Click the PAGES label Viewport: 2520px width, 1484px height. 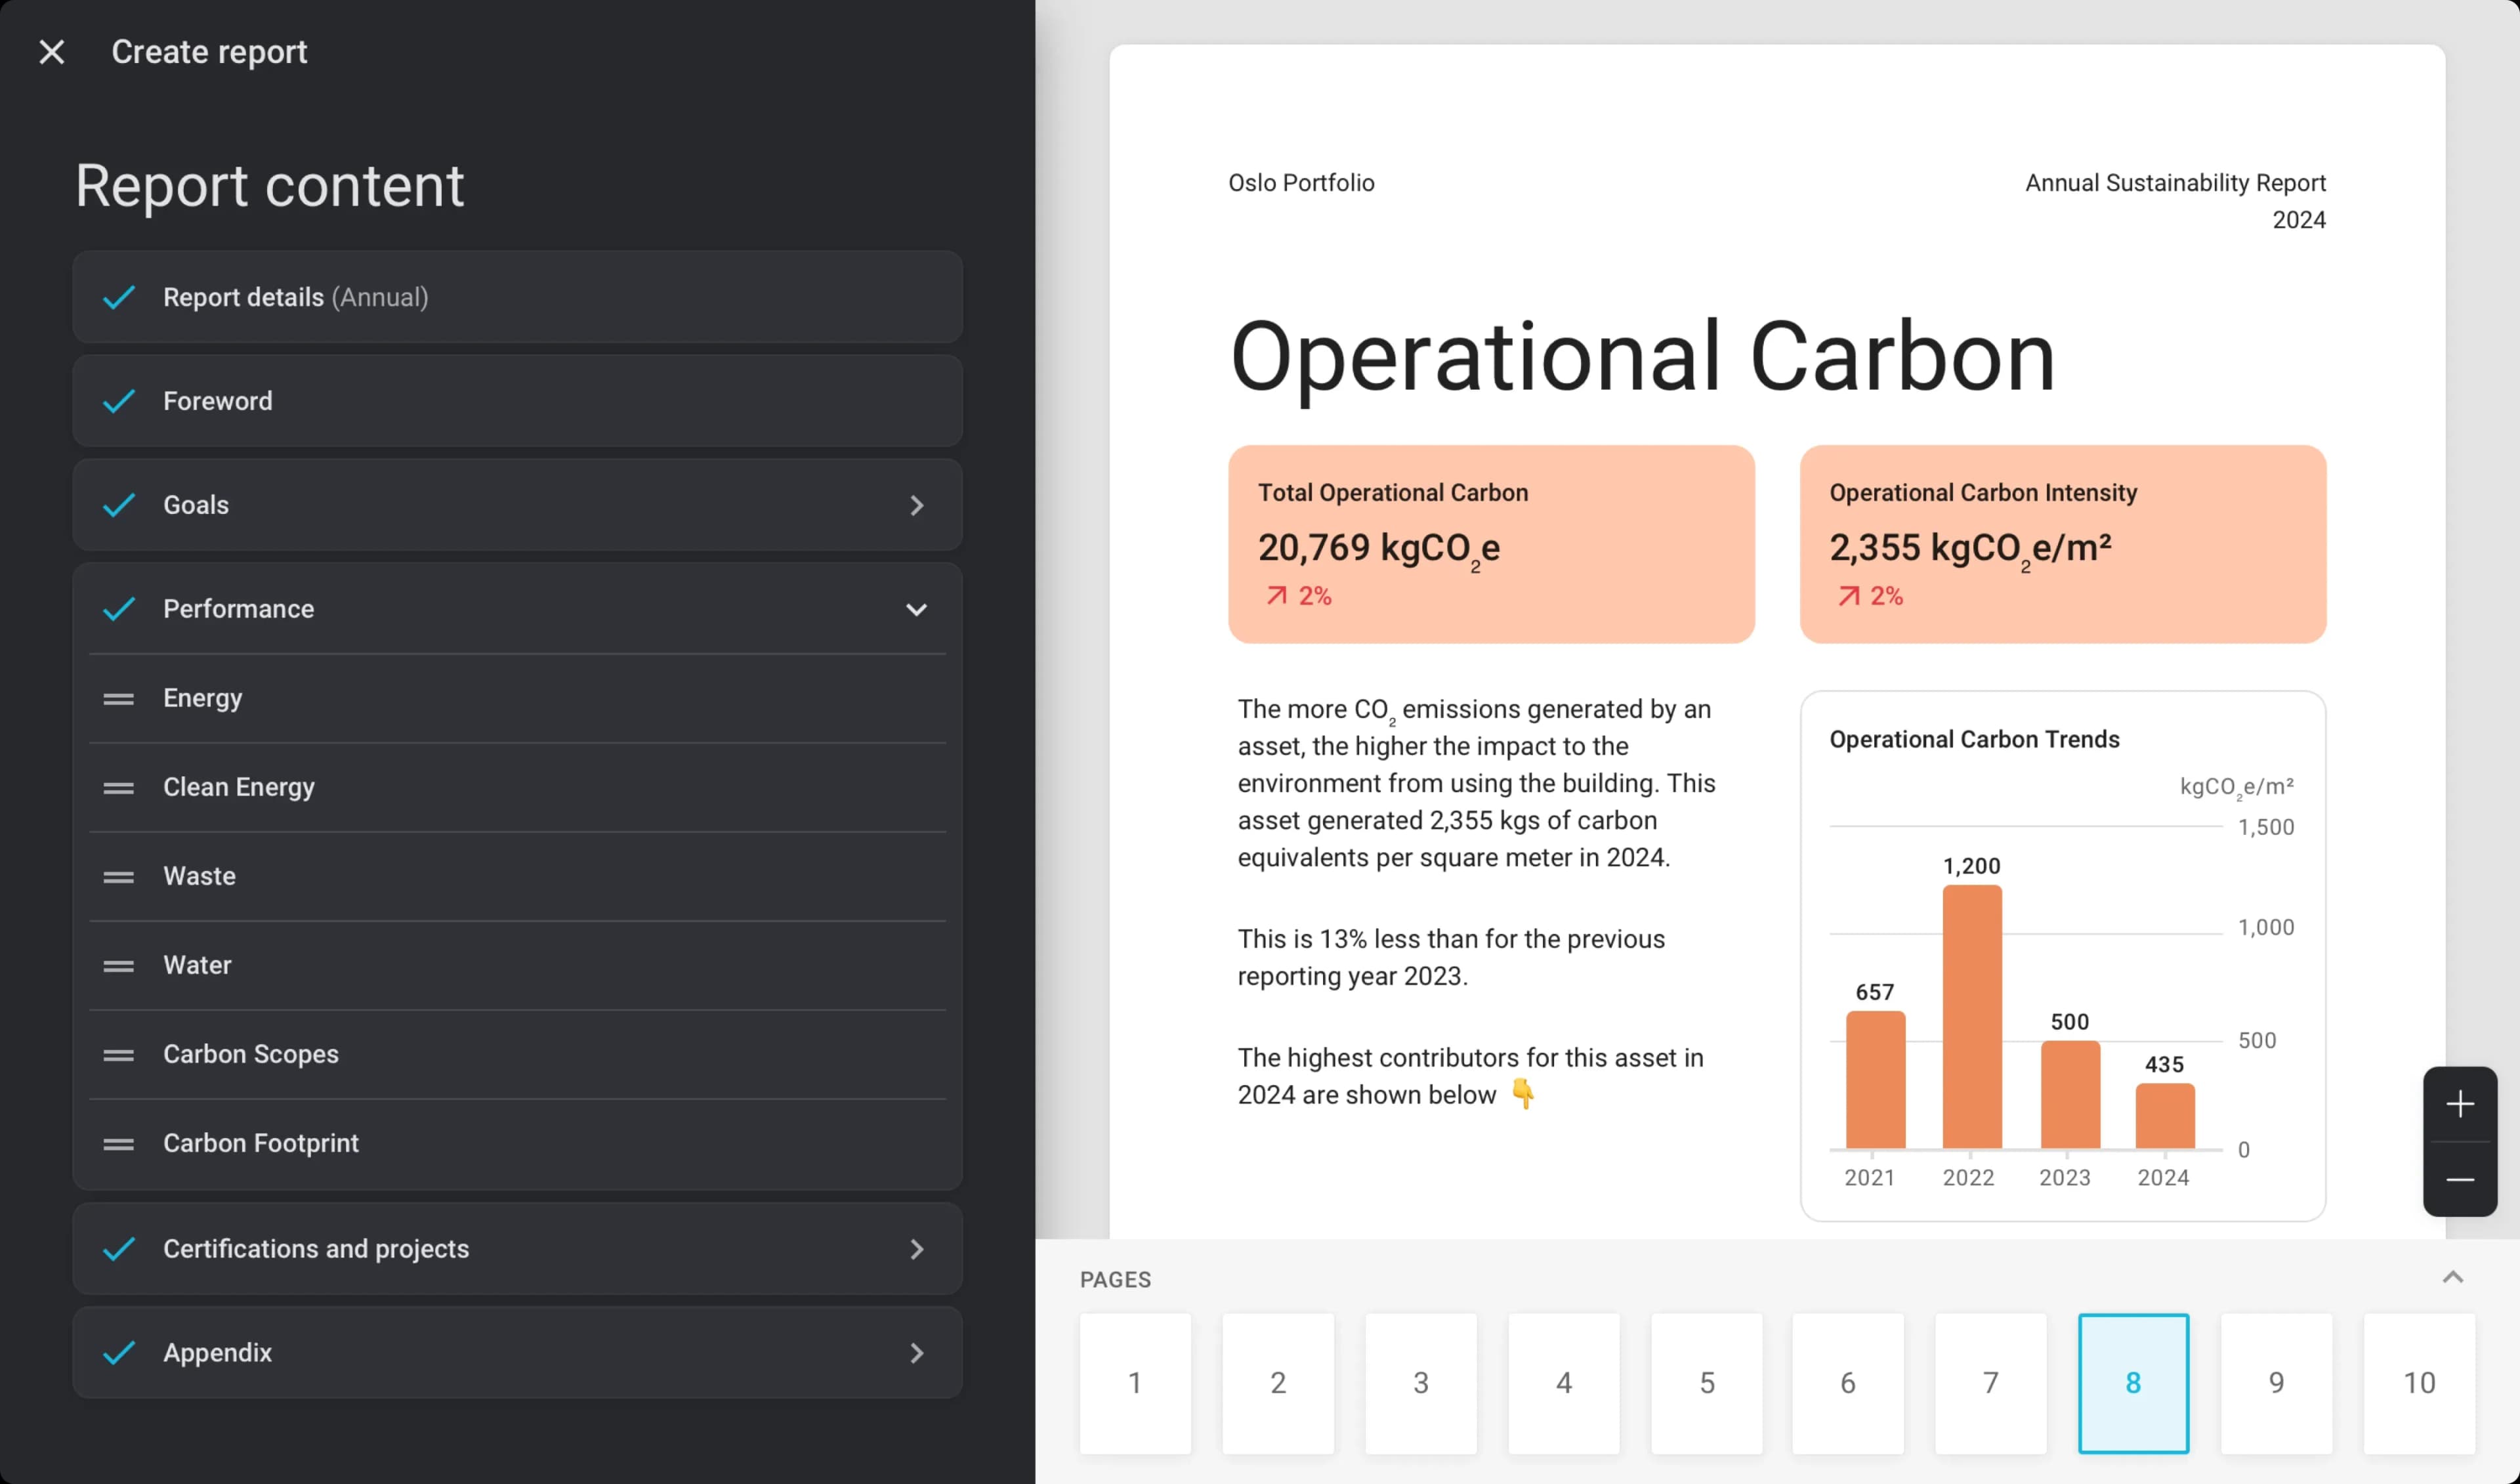[x=1116, y=1281]
